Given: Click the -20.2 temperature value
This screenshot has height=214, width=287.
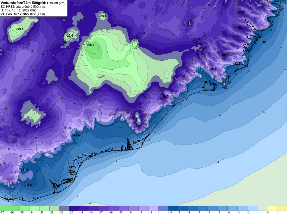Looking at the screenshot, I should (241, 12).
